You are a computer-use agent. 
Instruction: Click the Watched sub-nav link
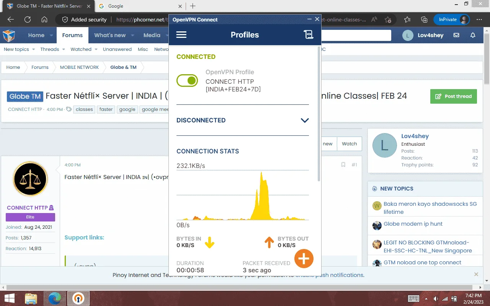click(x=81, y=49)
